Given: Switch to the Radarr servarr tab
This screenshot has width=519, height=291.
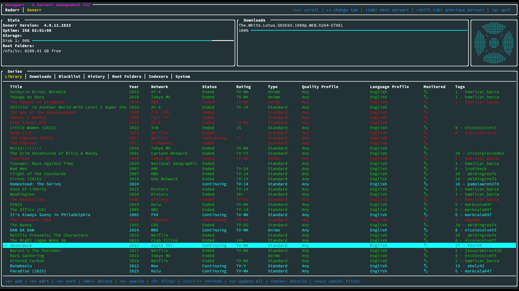Looking at the screenshot, I should (x=12, y=10).
